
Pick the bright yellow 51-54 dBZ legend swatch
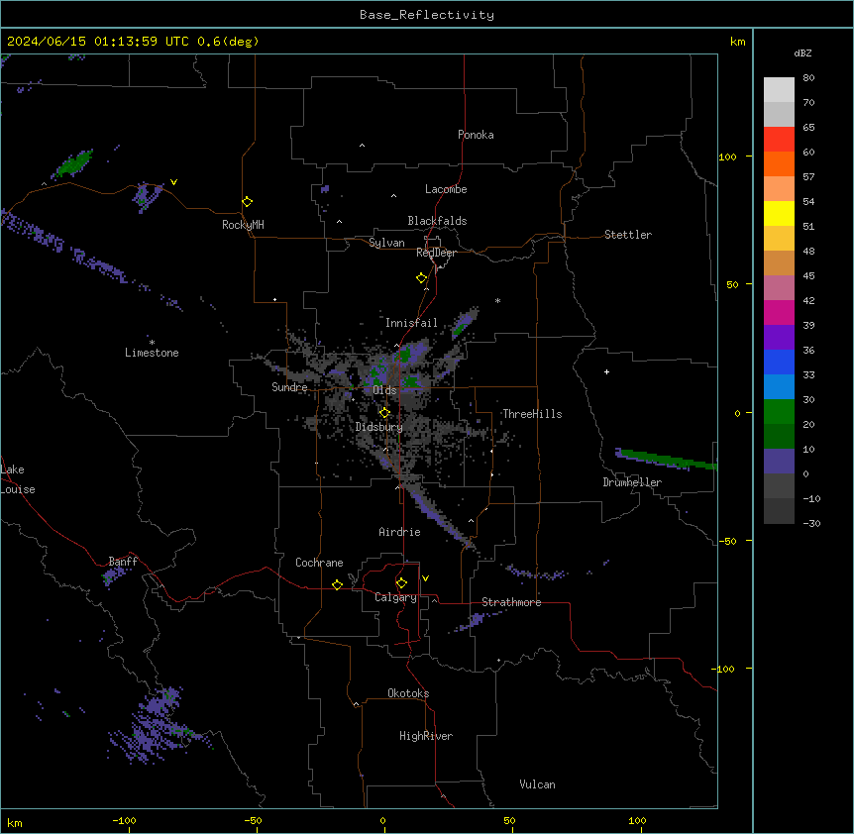point(779,213)
